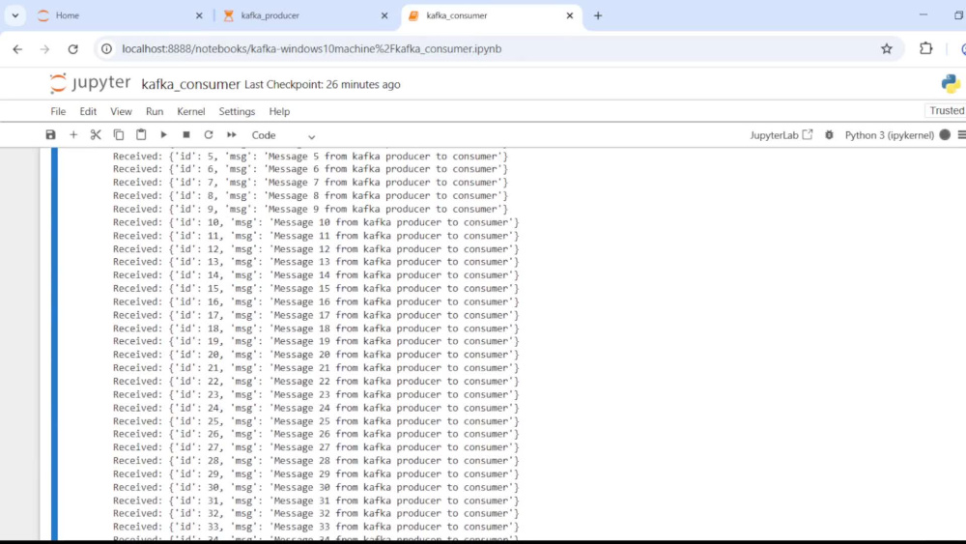This screenshot has width=966, height=544.
Task: Close the kafka_producer tab
Action: click(384, 15)
